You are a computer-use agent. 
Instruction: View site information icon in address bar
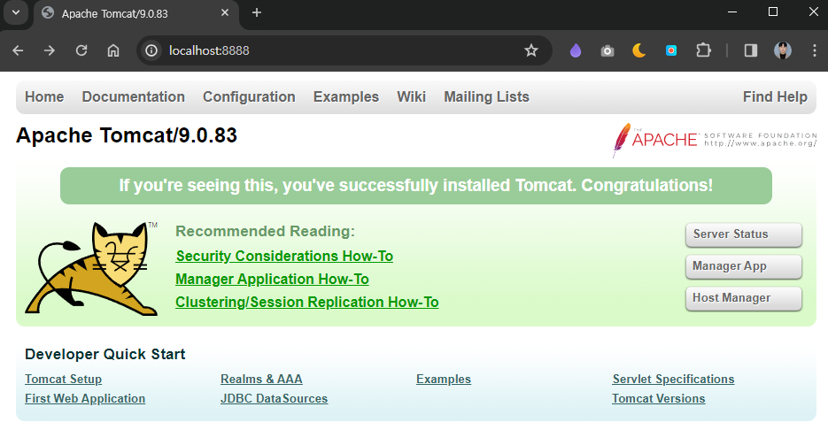pos(151,50)
